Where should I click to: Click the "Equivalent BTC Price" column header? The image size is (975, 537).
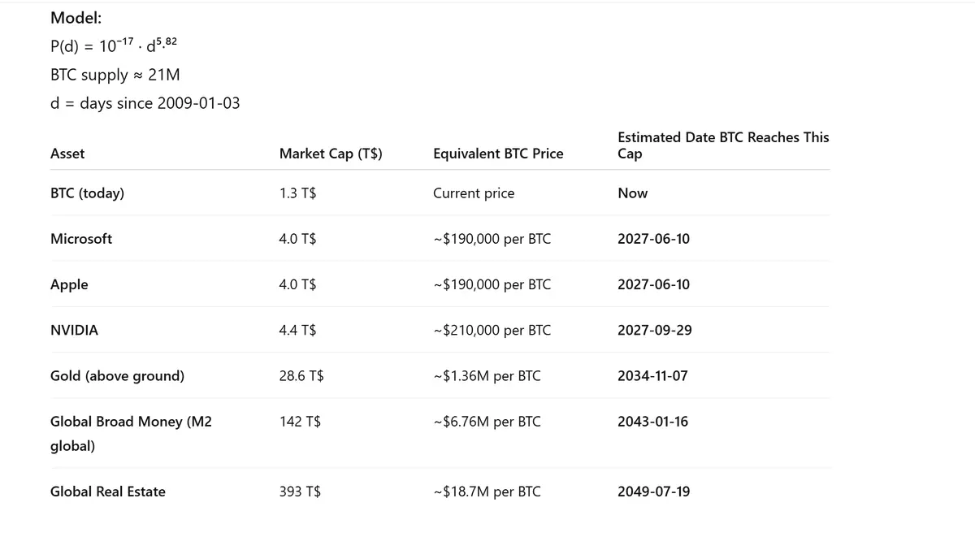click(x=498, y=154)
